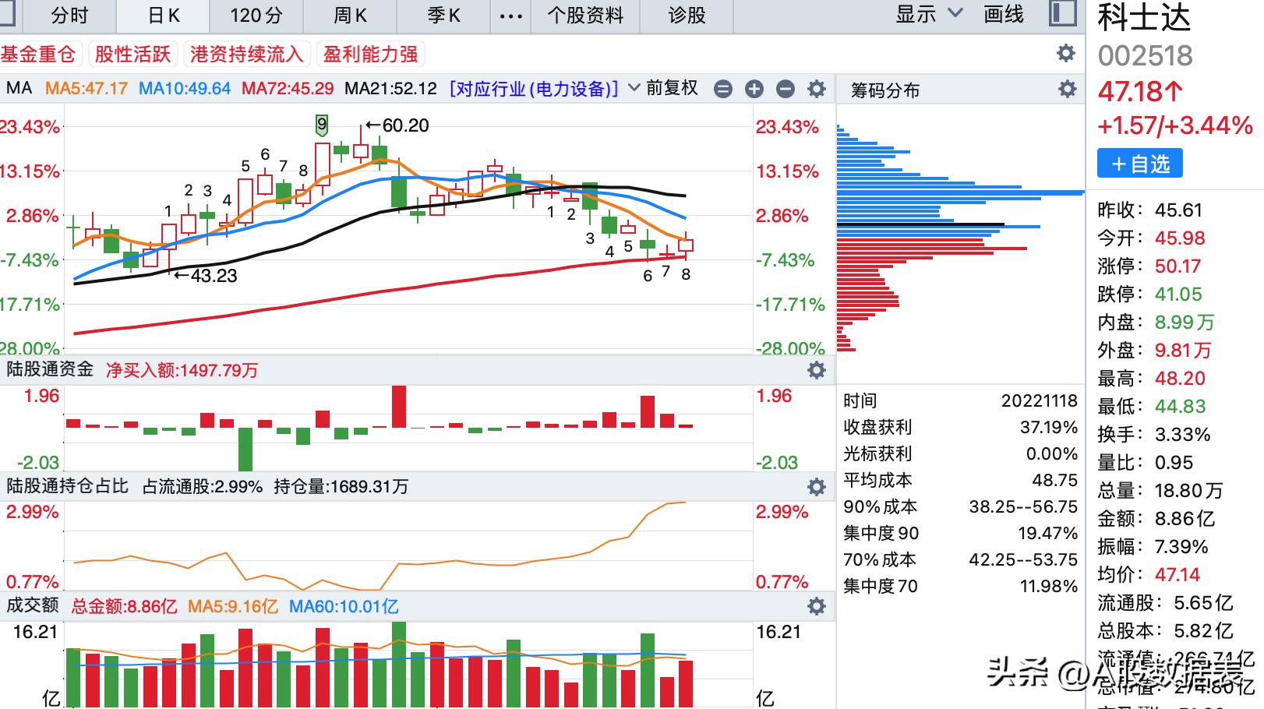1264x709 pixels.
Task: Open the 筹码分布 panel settings gear
Action: point(1067,90)
